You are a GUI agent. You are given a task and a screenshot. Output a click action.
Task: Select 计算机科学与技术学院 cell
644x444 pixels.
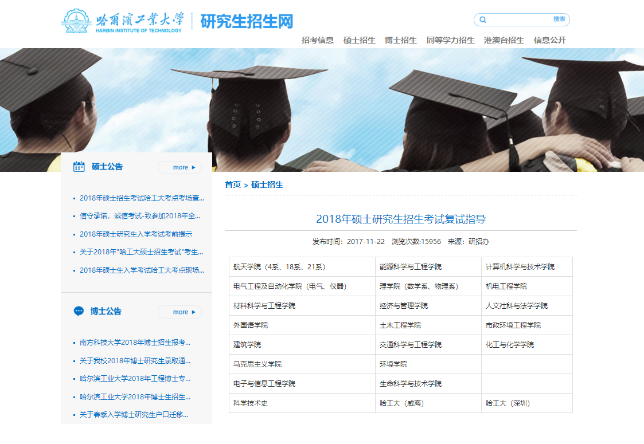point(527,267)
